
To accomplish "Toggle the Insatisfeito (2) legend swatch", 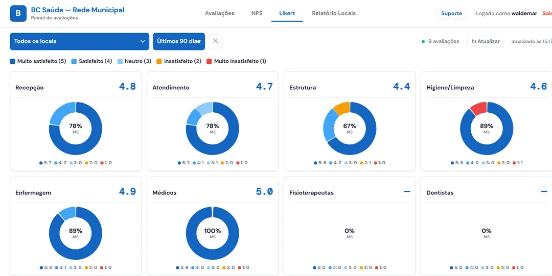I will click(159, 61).
